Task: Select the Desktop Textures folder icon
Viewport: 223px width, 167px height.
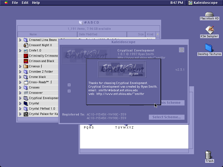Action: [209, 48]
